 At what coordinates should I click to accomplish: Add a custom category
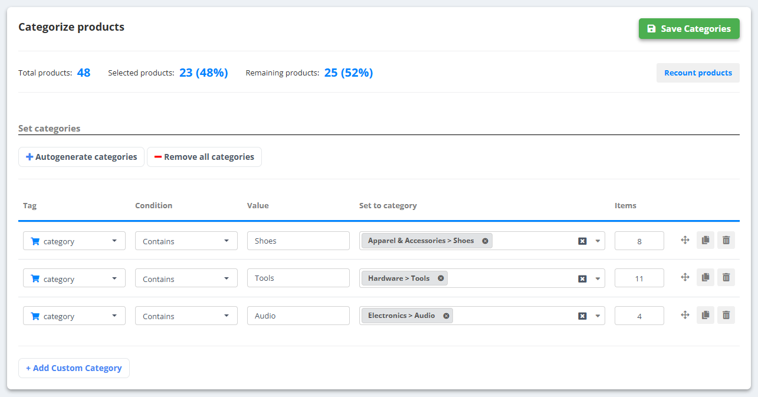(x=74, y=368)
